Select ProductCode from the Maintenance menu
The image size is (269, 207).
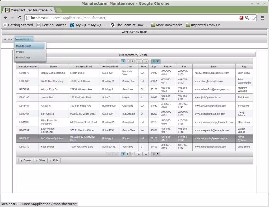coord(23,58)
